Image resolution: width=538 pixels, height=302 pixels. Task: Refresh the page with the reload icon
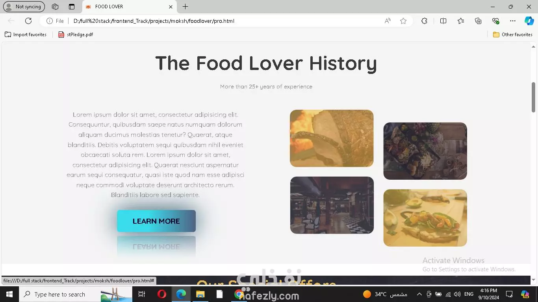[28, 21]
